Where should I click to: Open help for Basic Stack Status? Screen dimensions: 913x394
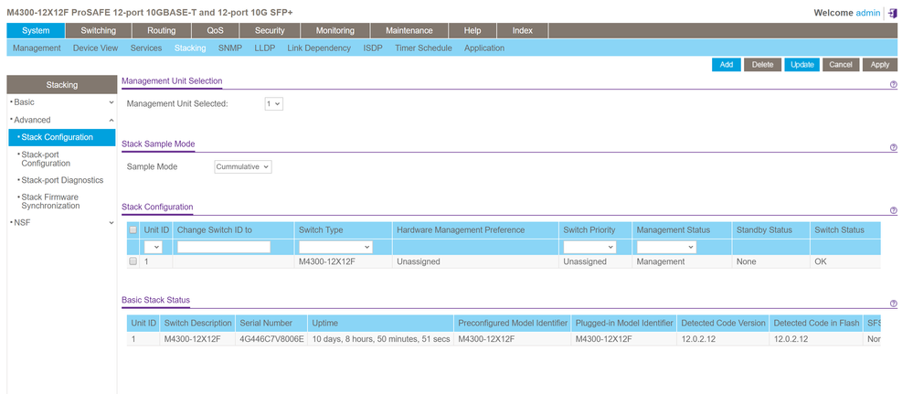coord(894,303)
